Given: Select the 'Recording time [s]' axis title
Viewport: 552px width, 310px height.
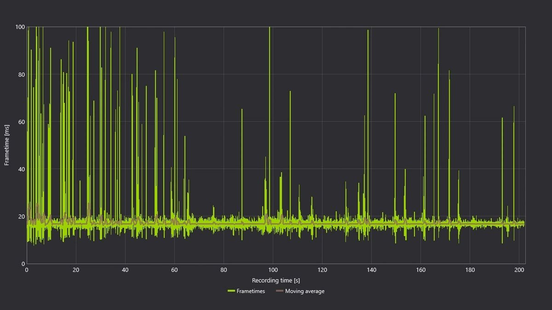Looking at the screenshot, I should (276, 280).
